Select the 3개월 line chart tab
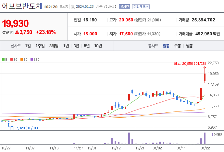Screen dimensions: 224x152 (x=54, y=46)
